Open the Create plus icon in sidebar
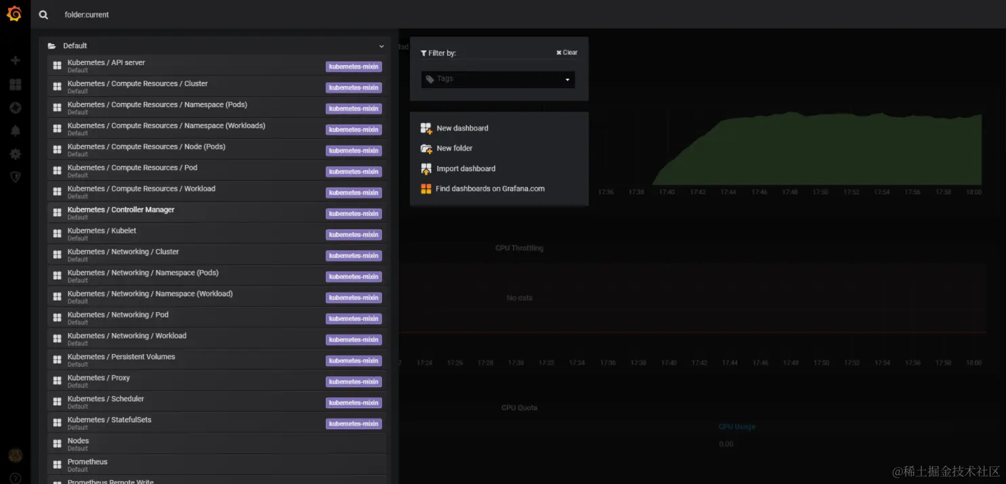Image resolution: width=1006 pixels, height=484 pixels. tap(15, 60)
